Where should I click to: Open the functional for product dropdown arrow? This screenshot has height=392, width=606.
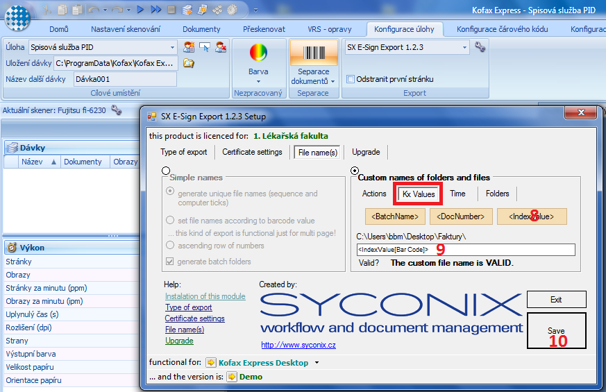[x=317, y=363]
